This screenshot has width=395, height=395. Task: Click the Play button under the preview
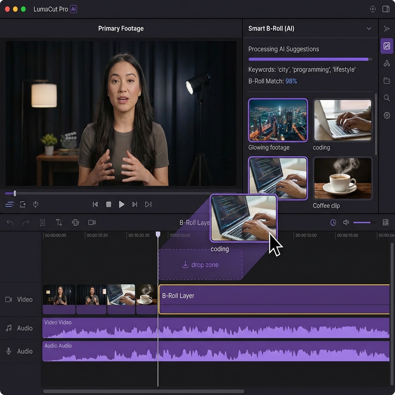coord(122,204)
